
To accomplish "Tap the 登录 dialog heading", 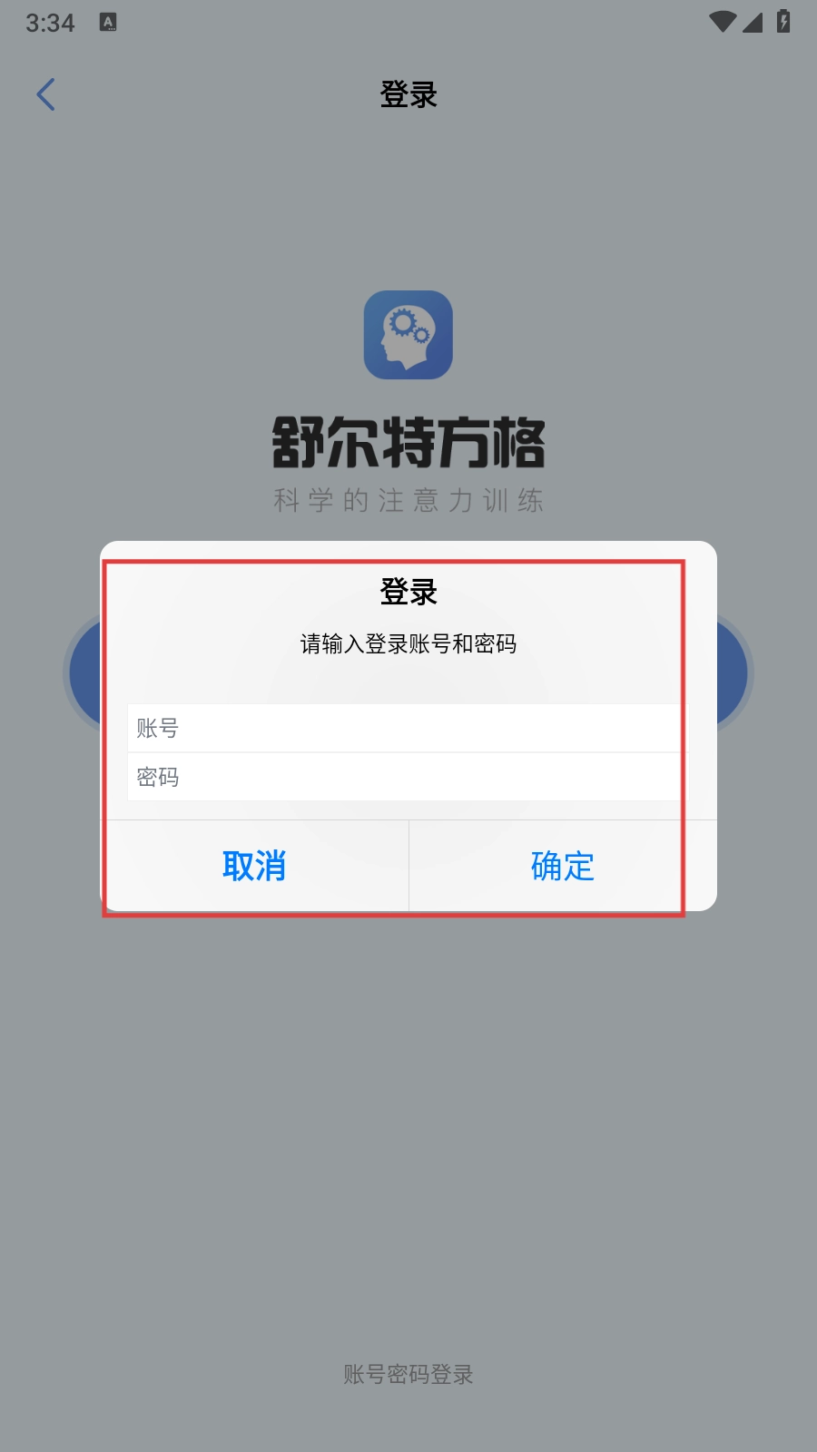I will [408, 592].
